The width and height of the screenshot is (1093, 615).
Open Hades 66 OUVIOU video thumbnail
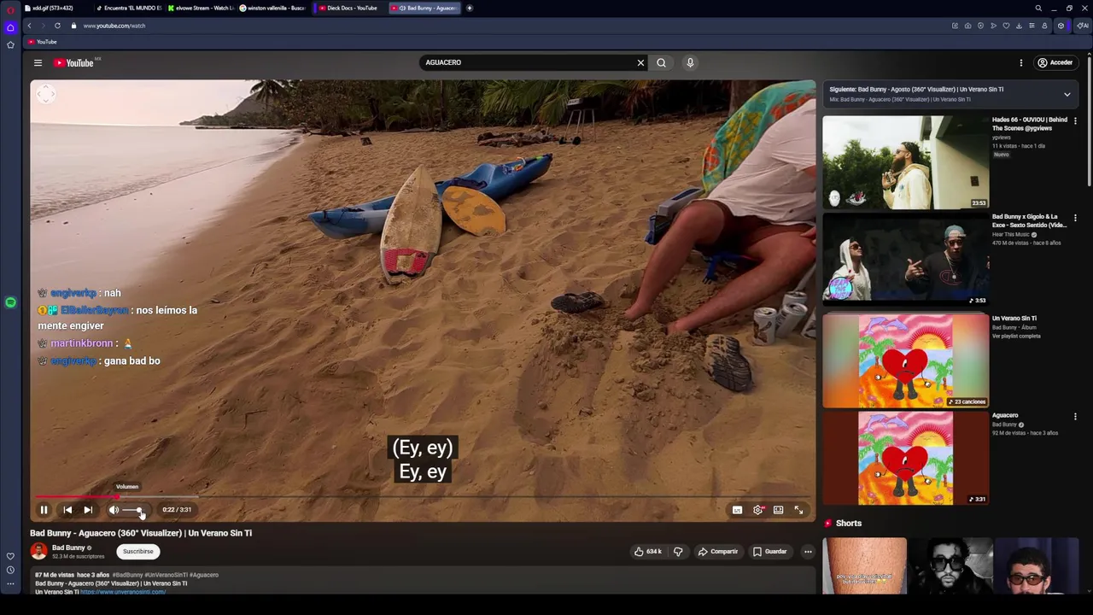[x=905, y=162]
